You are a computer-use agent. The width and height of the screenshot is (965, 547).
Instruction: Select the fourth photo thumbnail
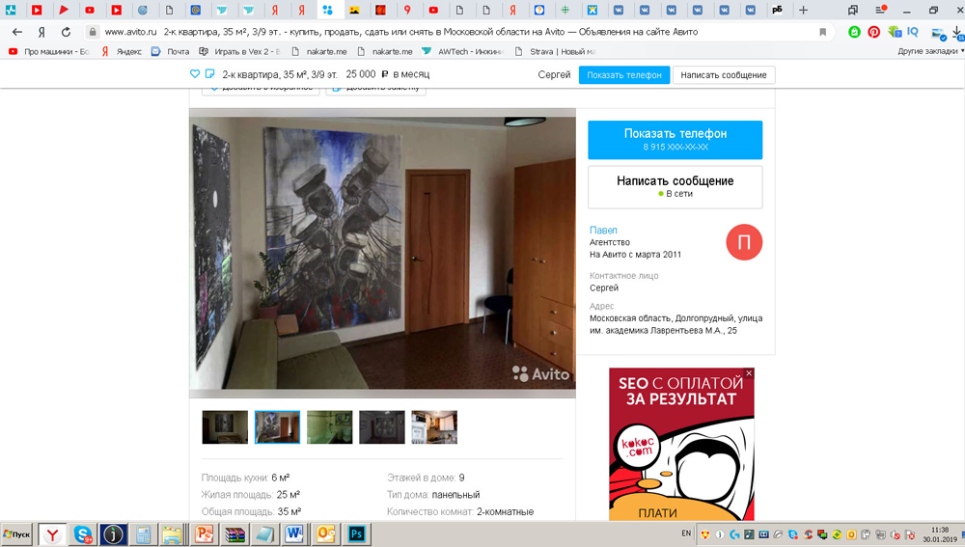point(382,427)
